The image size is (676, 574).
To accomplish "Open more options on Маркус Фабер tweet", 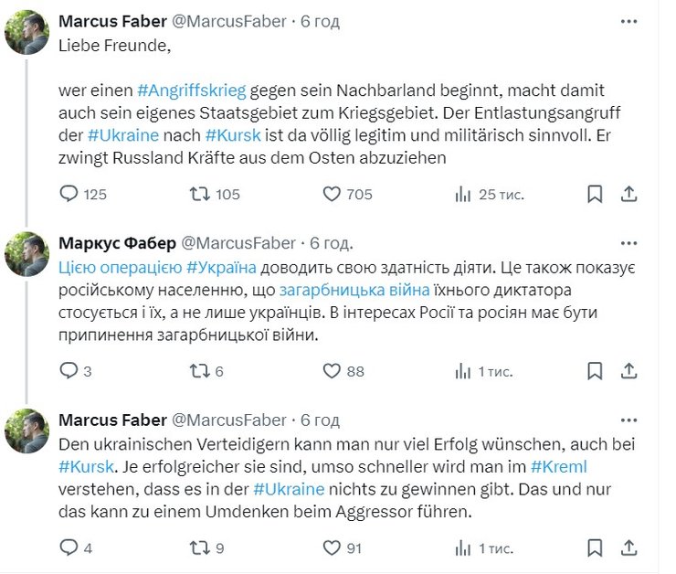I will click(628, 243).
